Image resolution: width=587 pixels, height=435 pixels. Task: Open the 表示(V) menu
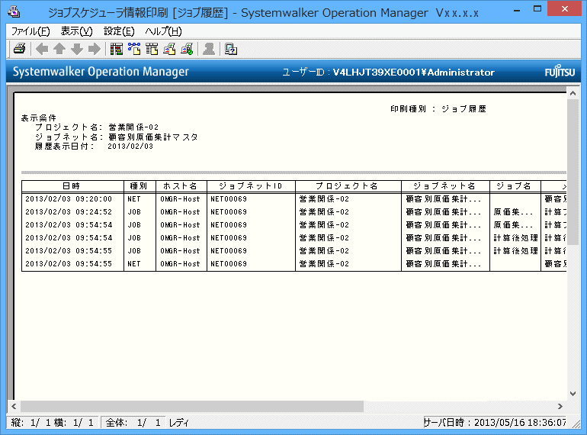click(x=77, y=31)
